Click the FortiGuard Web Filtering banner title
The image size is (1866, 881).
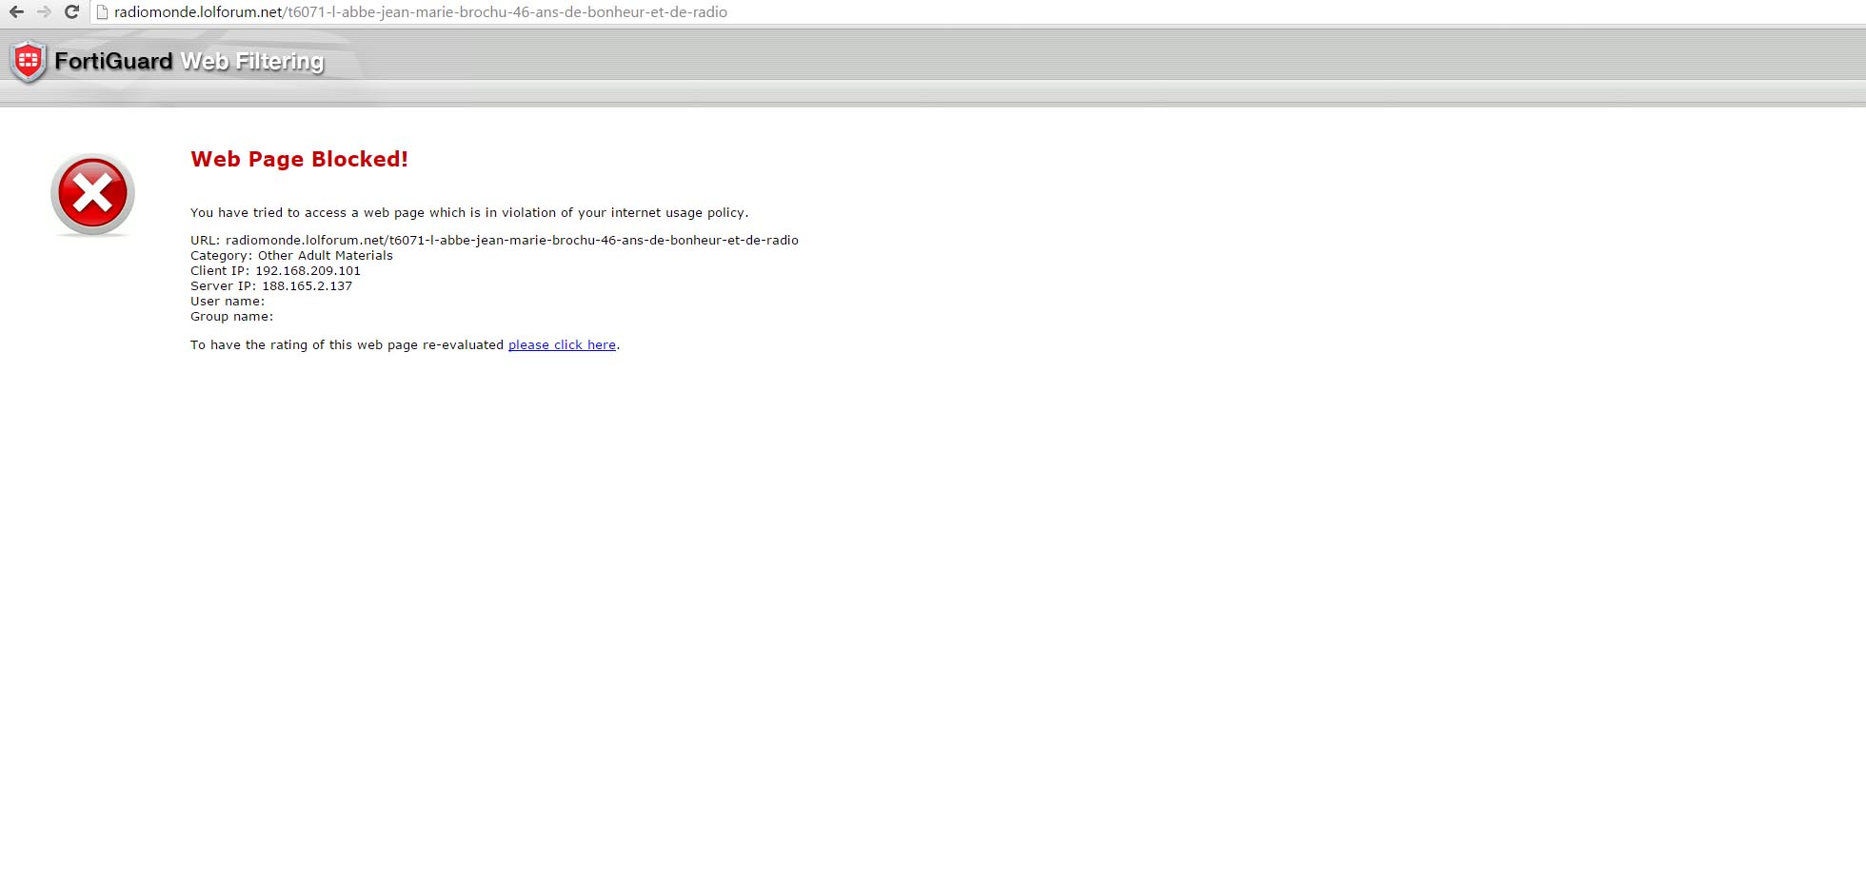point(189,62)
